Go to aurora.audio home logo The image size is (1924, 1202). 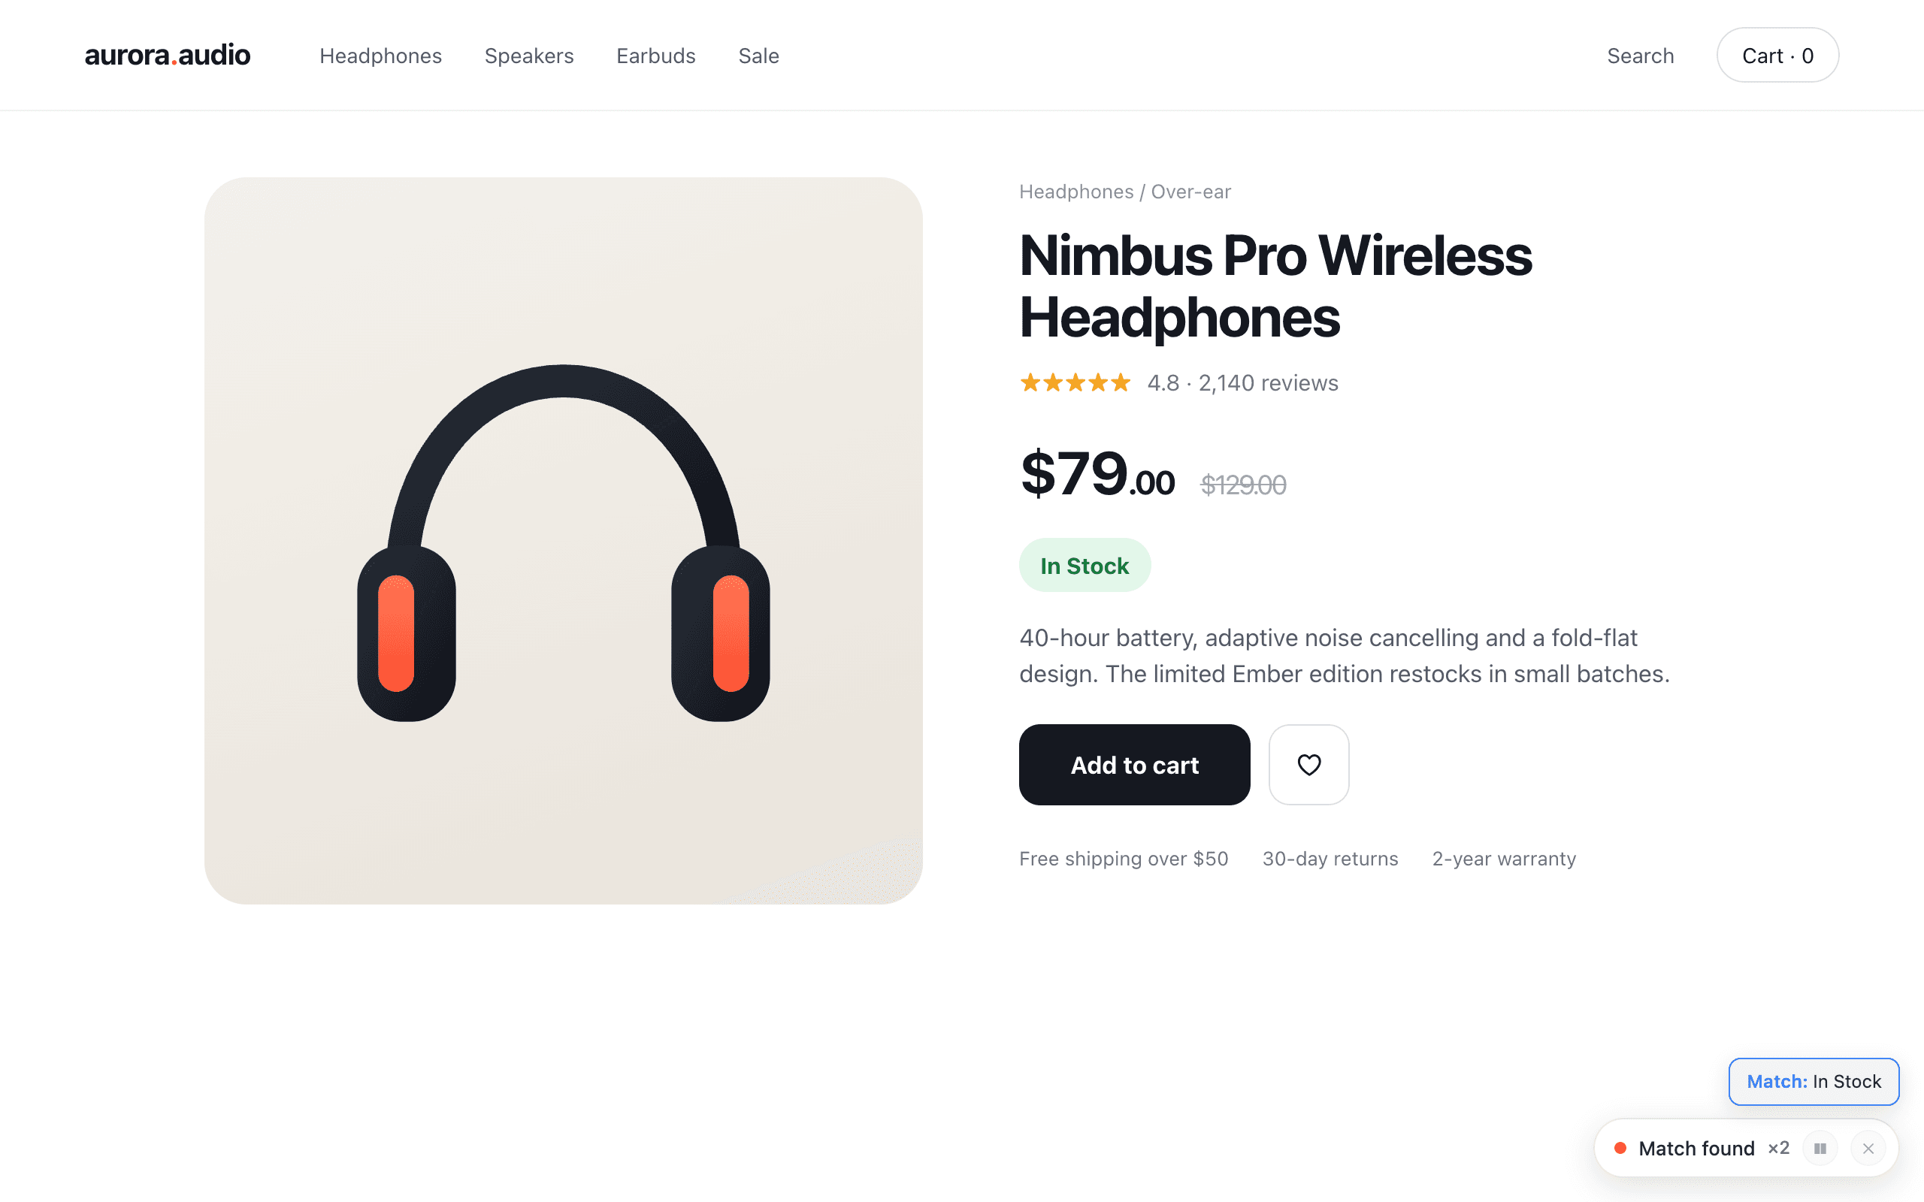coord(168,55)
